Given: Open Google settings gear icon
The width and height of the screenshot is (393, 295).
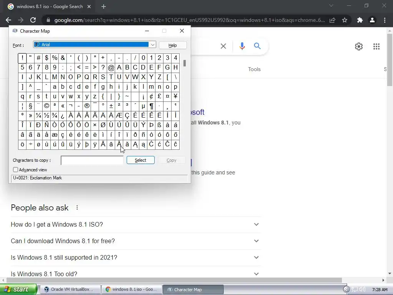Looking at the screenshot, I should (359, 46).
